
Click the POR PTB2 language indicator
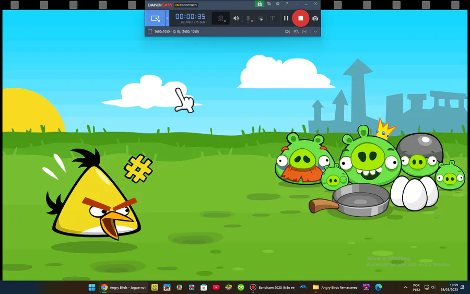tap(416, 287)
